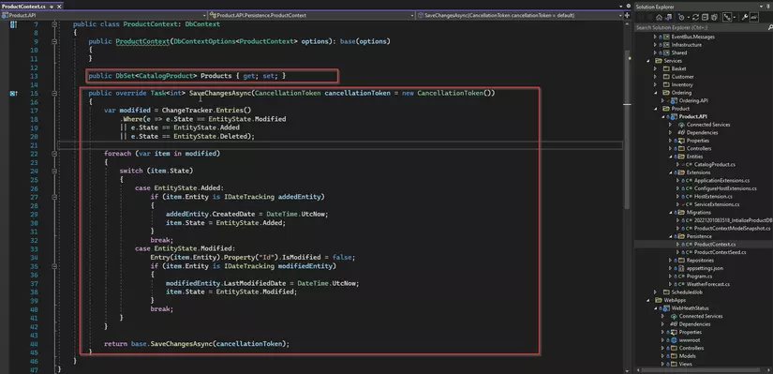Click Sync with Active Document icon
This screenshot has width=773, height=374.
(x=695, y=17)
